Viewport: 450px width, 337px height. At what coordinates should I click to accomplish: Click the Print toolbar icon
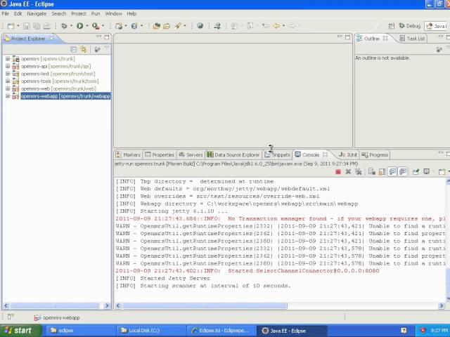(46, 26)
